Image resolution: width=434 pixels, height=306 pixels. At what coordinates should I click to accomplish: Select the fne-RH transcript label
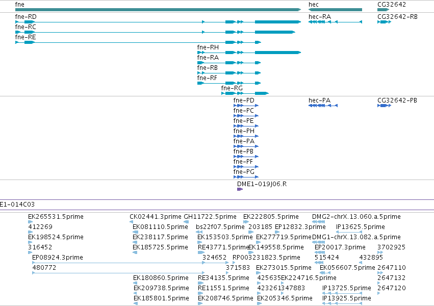click(x=208, y=47)
